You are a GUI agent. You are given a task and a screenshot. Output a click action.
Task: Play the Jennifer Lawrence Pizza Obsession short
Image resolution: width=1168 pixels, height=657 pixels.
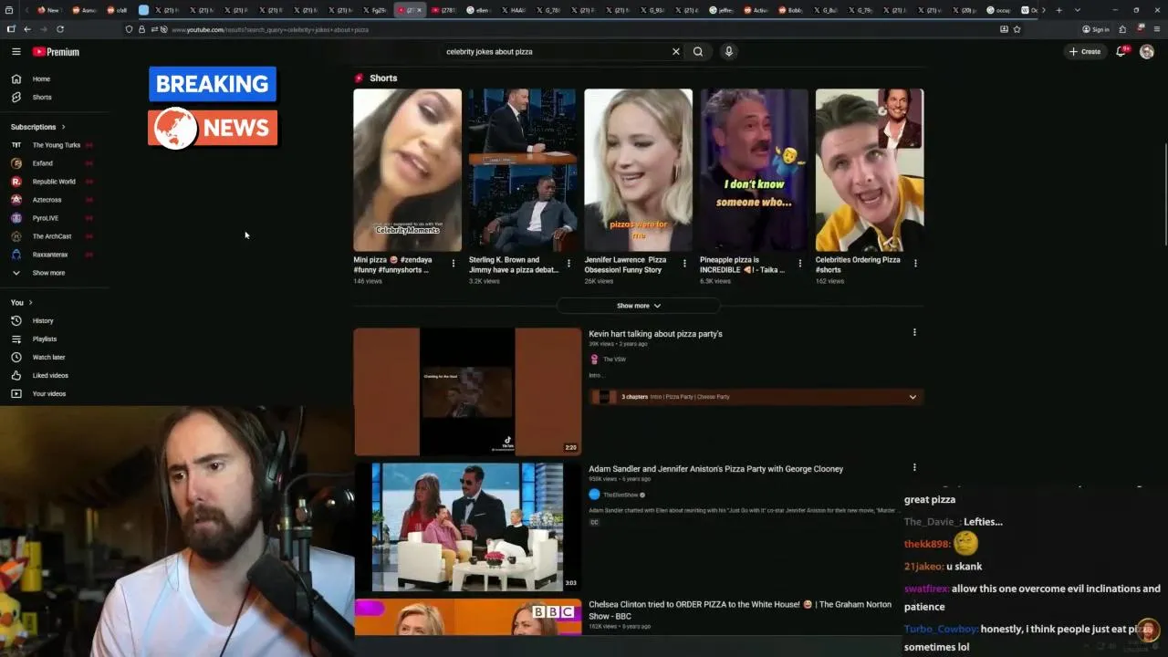pyautogui.click(x=639, y=170)
